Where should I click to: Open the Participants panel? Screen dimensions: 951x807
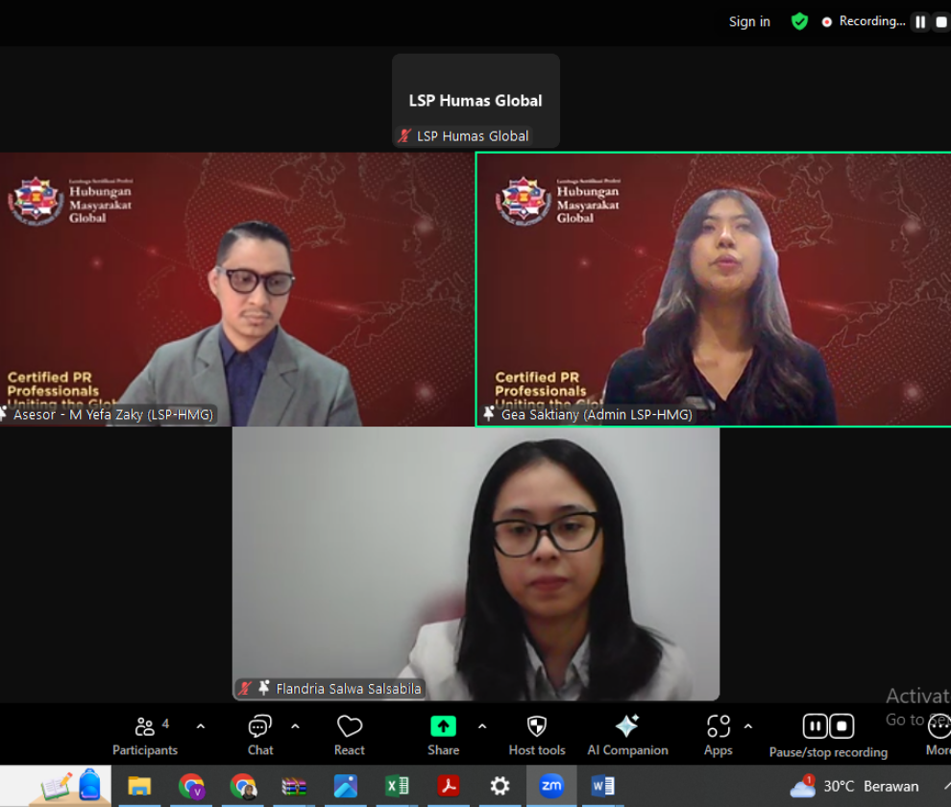145,735
